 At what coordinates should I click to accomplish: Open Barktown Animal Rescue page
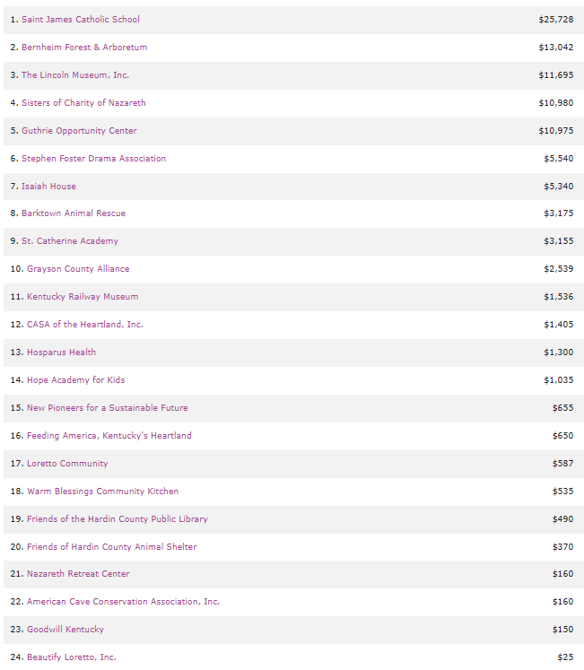coord(74,213)
